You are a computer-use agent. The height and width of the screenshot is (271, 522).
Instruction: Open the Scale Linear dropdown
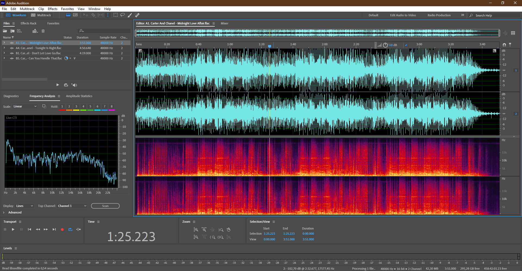point(25,106)
